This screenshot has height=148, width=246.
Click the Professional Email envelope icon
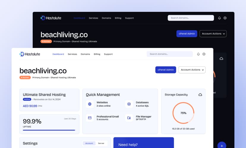pos(90,118)
